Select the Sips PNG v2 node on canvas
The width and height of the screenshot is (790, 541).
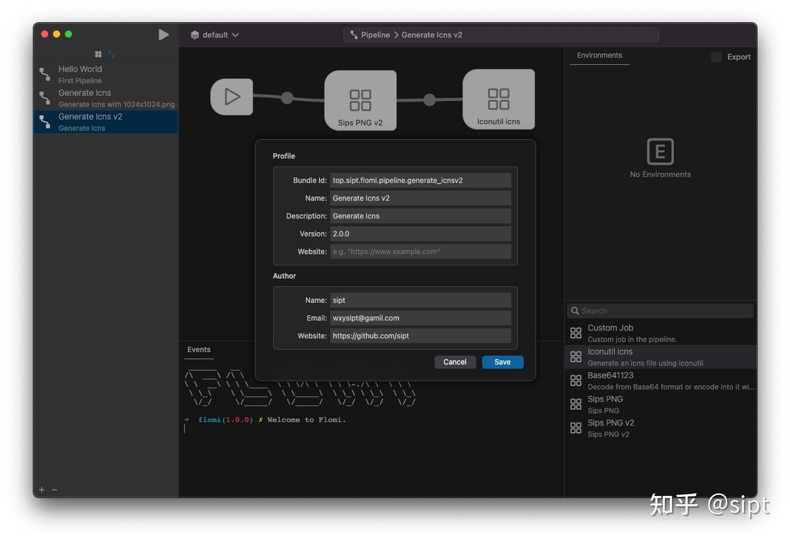click(x=360, y=100)
